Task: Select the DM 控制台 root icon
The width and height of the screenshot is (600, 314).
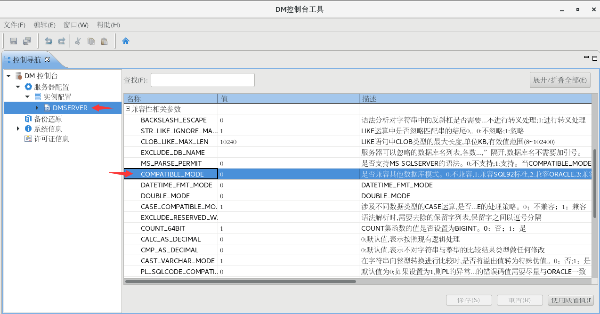Action: click(19, 76)
